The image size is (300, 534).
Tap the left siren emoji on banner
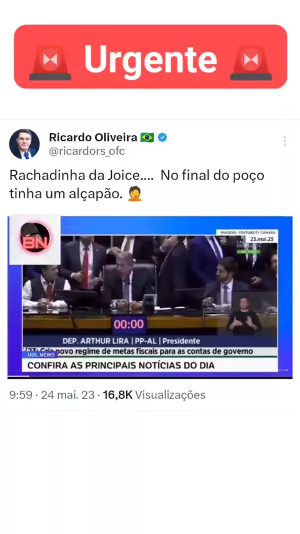pos(50,63)
